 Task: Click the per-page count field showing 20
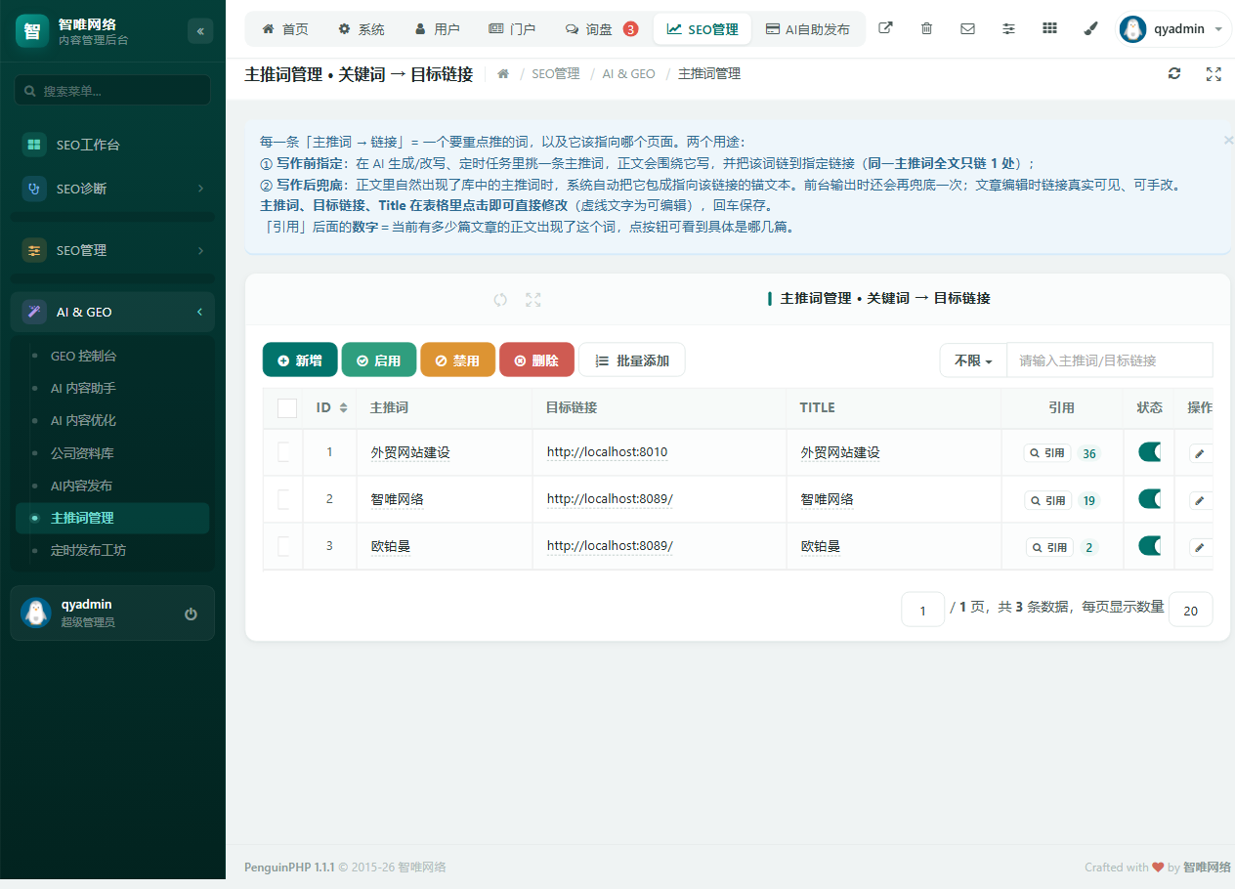click(1190, 610)
